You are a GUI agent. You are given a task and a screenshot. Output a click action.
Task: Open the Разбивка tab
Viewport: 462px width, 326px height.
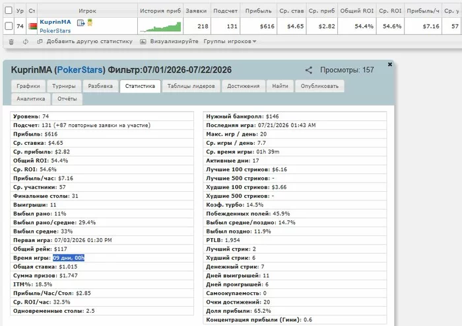coord(100,86)
